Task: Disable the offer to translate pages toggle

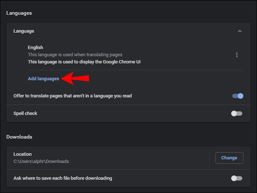Action: (238, 96)
